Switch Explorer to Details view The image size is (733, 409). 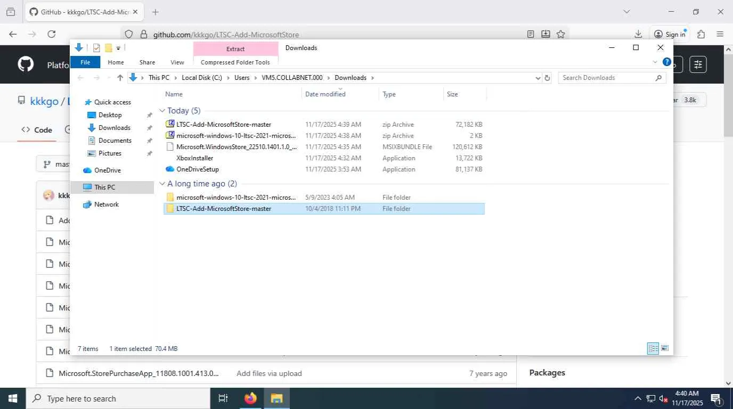tap(653, 349)
